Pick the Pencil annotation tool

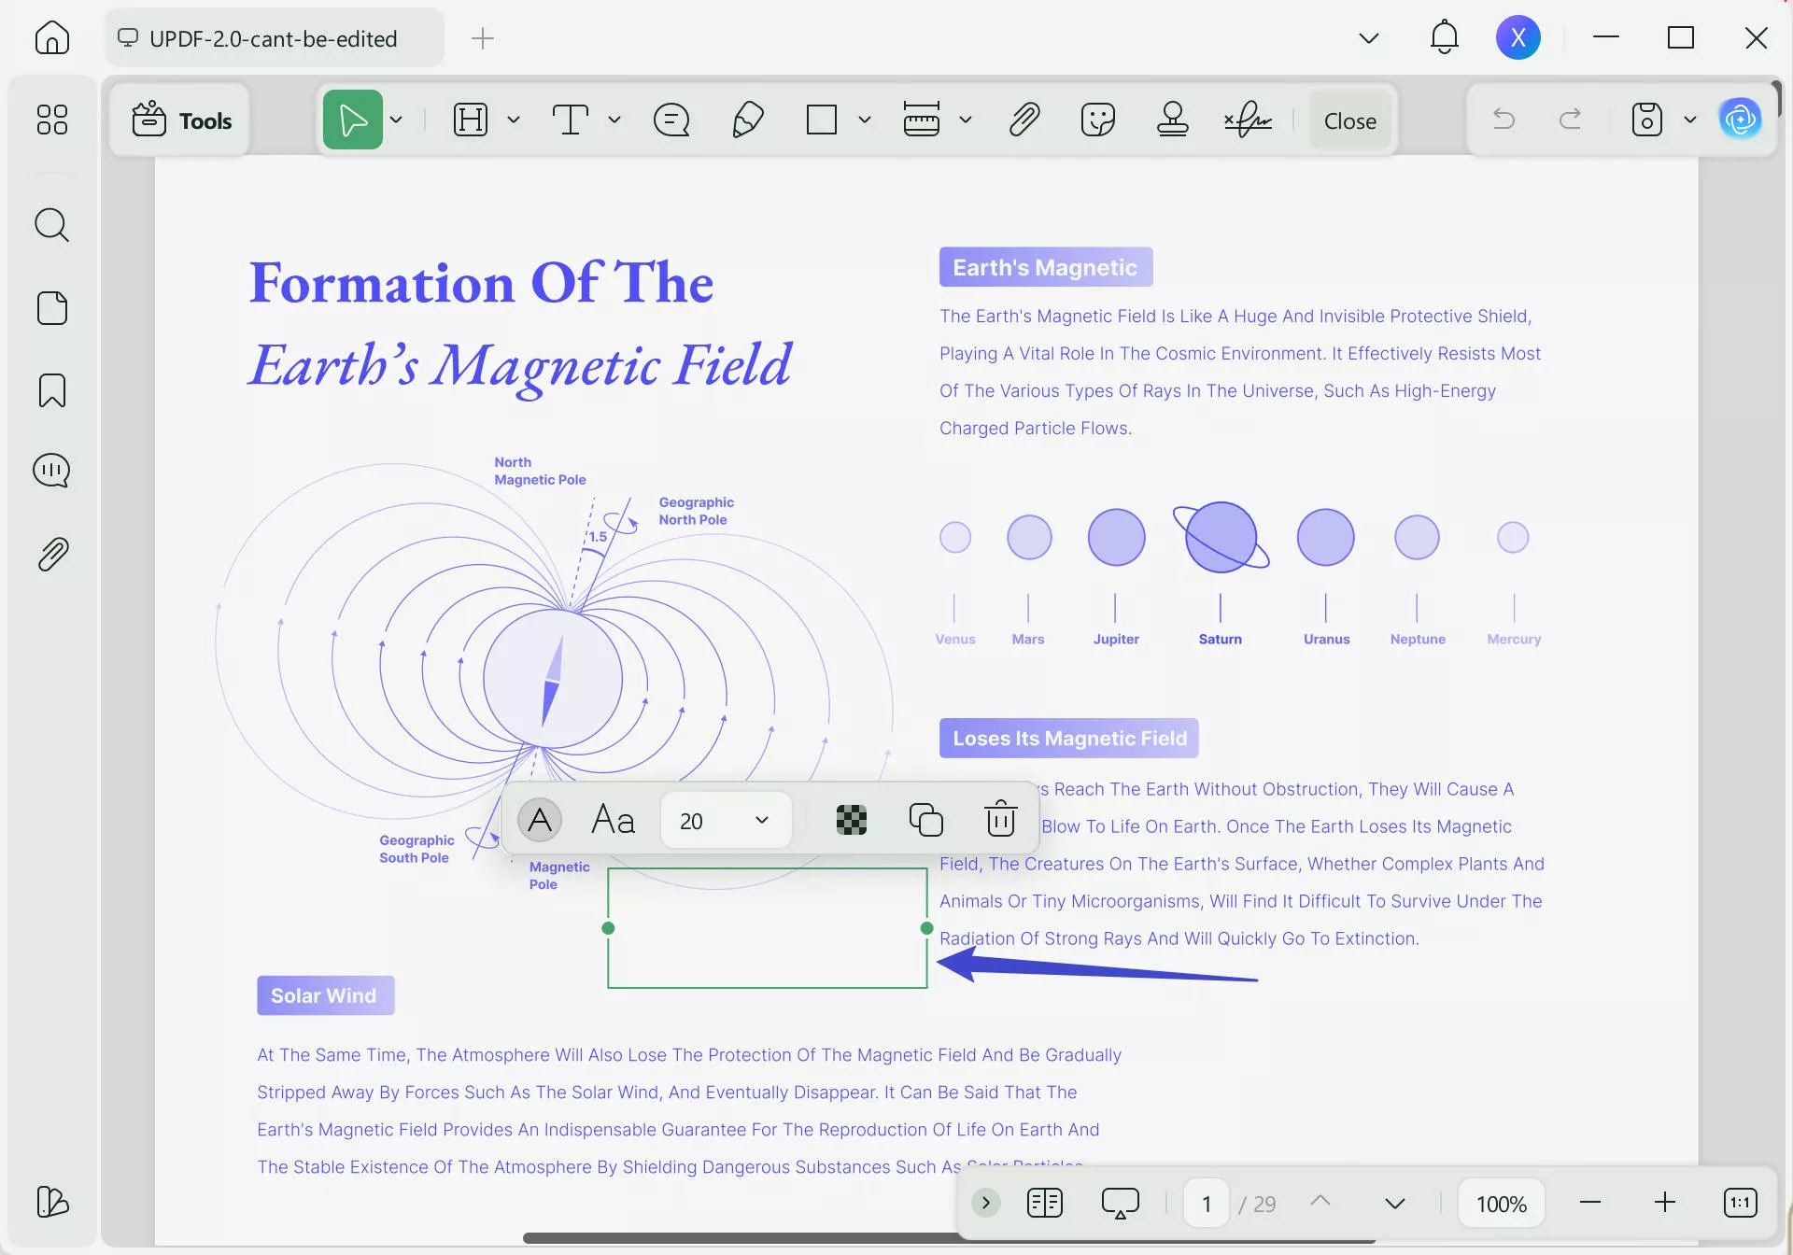[747, 120]
